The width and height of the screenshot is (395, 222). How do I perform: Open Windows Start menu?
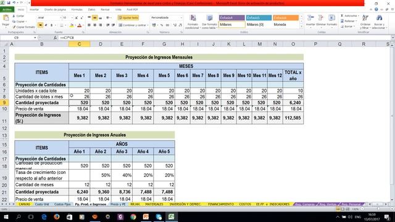[6, 216]
